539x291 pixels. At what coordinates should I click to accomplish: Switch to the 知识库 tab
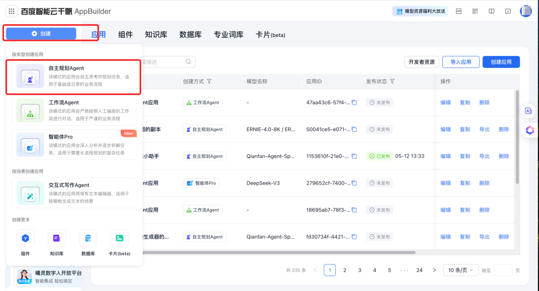[156, 35]
